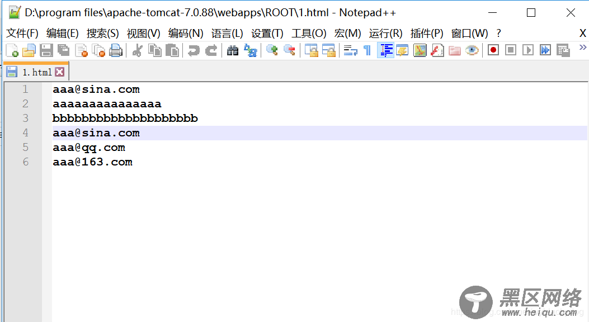Close document with menu bar X

[583, 34]
